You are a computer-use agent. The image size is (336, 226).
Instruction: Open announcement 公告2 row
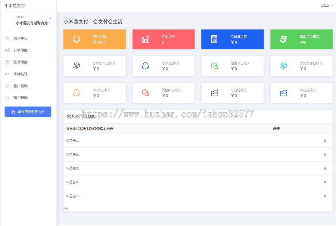[x=198, y=155]
